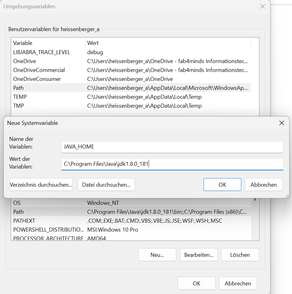Click the variable value field with the jdk path
Image resolution: width=292 pixels, height=294 pixels.
point(172,164)
